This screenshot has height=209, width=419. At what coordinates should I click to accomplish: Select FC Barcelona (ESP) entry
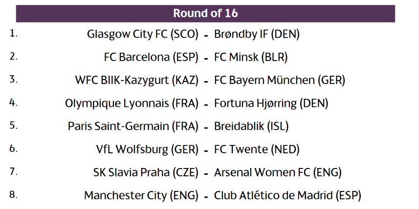pyautogui.click(x=151, y=57)
